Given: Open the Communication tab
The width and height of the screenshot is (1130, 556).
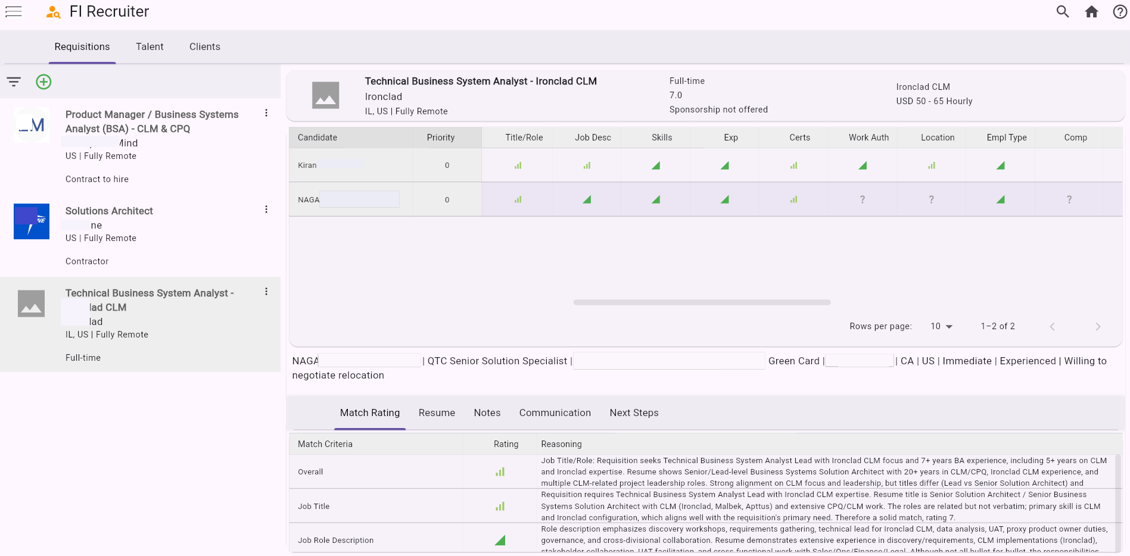Looking at the screenshot, I should (x=555, y=413).
